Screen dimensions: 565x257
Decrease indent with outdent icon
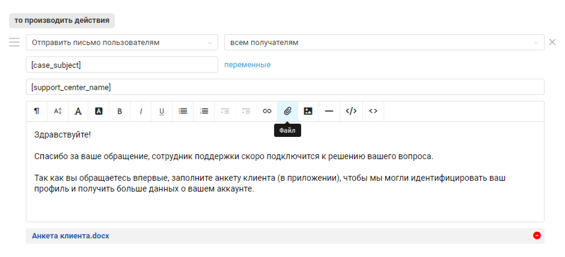(x=225, y=111)
